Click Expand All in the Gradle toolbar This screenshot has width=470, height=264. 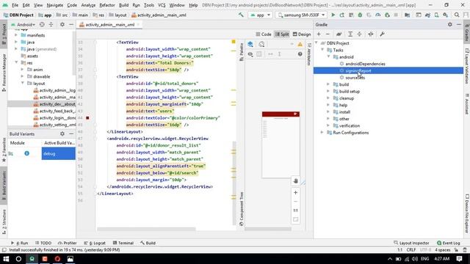tap(350, 34)
